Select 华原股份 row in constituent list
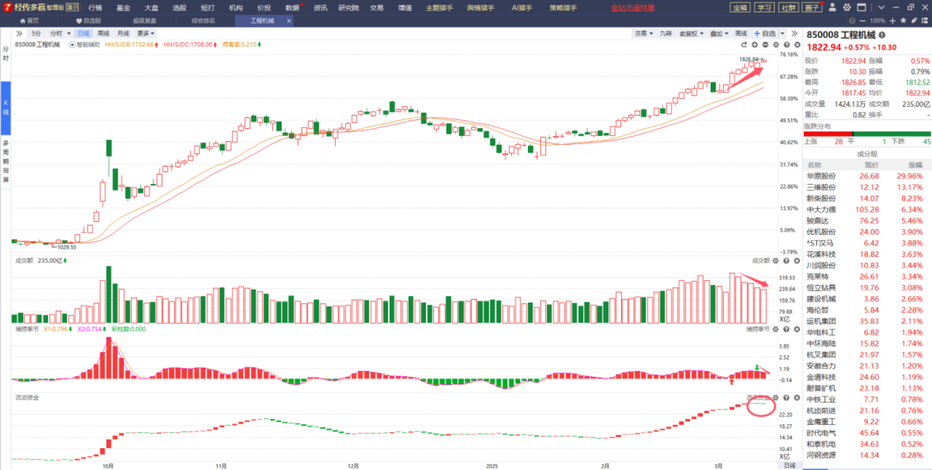The width and height of the screenshot is (932, 470). 867,176
